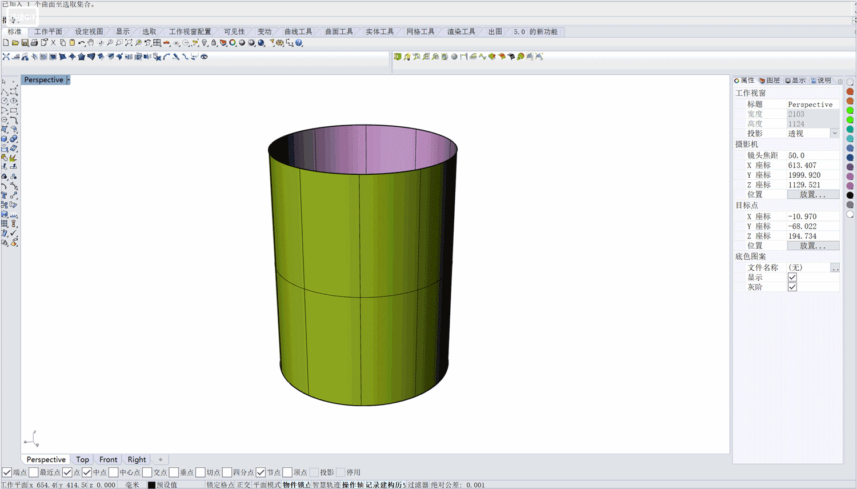This screenshot has height=489, width=857.
Task: Open the 渲染工具 toolbar tab
Action: pos(460,32)
